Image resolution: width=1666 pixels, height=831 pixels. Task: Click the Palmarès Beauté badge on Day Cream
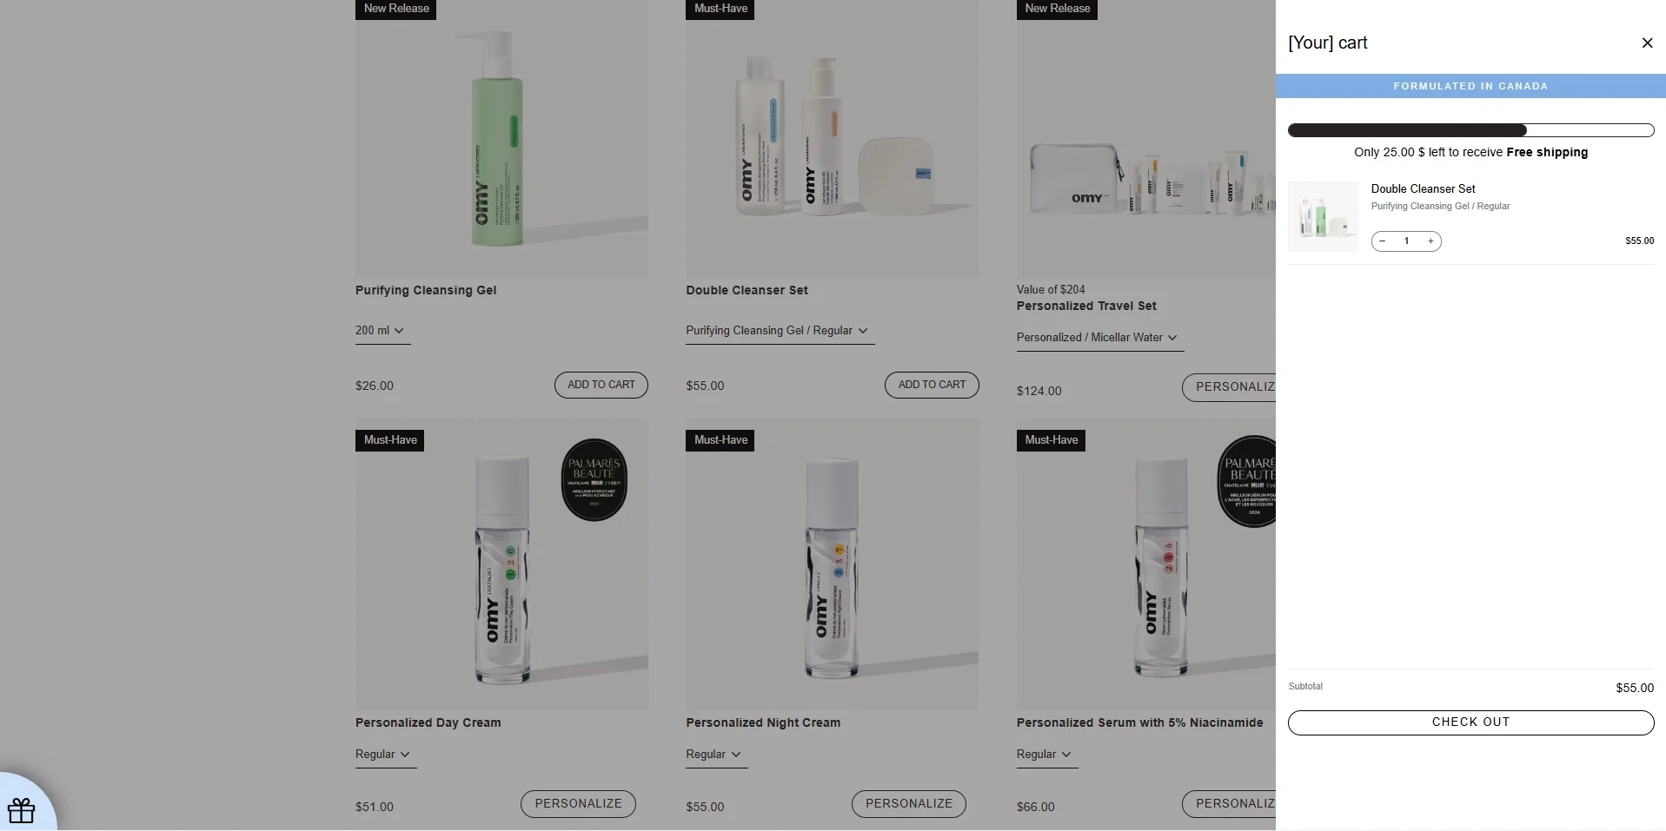594,480
